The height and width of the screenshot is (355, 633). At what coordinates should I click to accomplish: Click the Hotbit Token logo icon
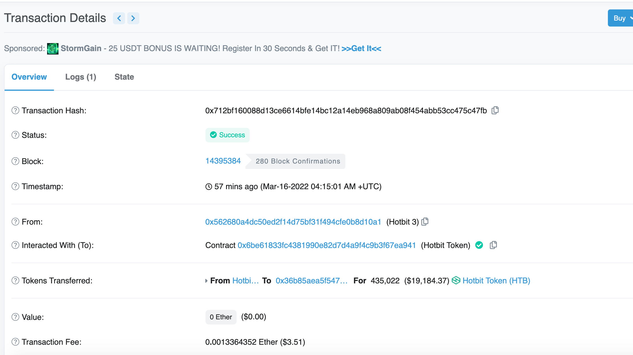click(x=456, y=281)
